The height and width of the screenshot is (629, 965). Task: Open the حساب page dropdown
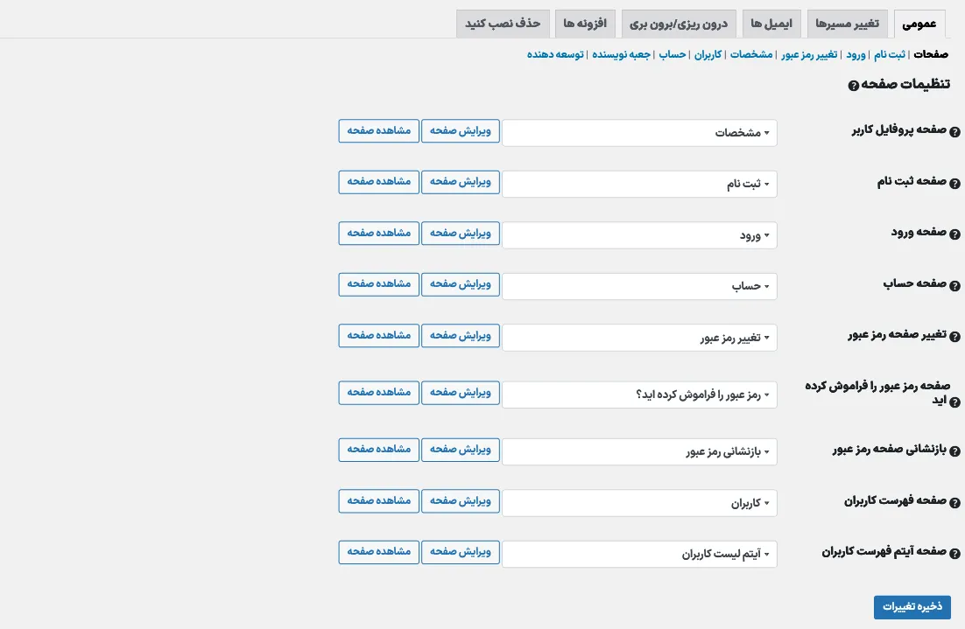[639, 287]
